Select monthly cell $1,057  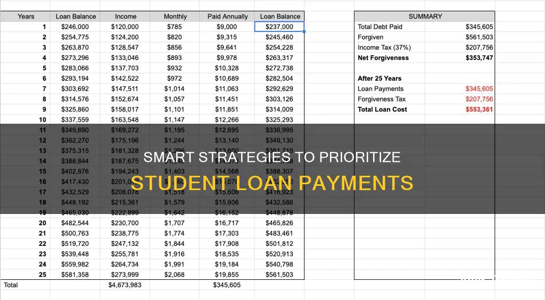[174, 99]
